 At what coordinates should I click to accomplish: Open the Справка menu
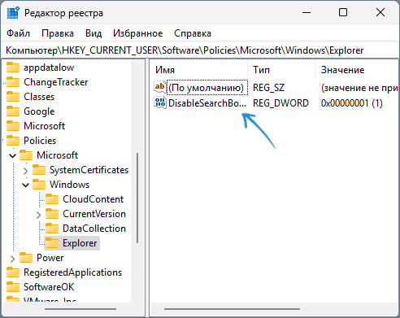[193, 33]
